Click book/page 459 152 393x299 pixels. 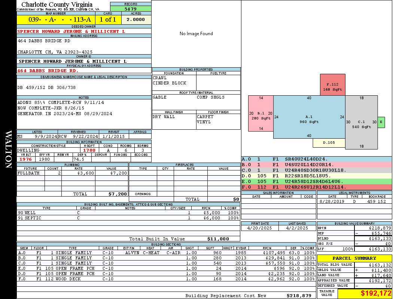[377, 201]
